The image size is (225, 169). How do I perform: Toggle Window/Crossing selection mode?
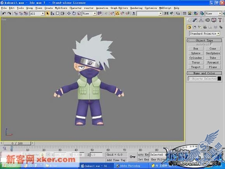(62, 14)
